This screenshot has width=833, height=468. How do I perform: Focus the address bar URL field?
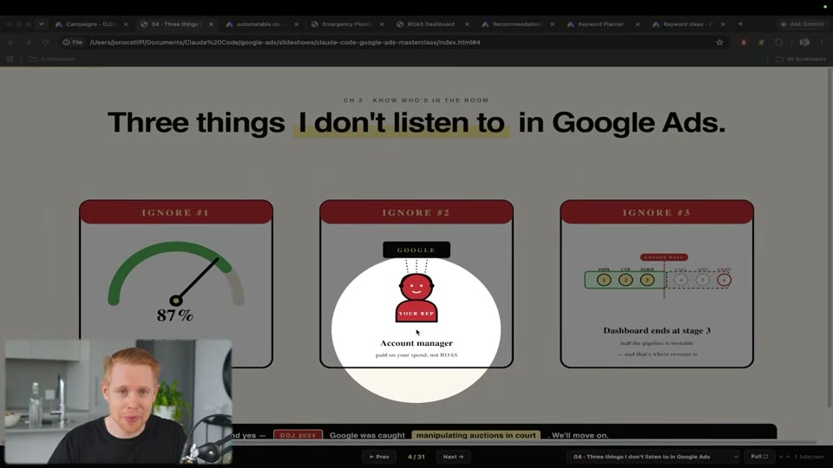point(393,42)
